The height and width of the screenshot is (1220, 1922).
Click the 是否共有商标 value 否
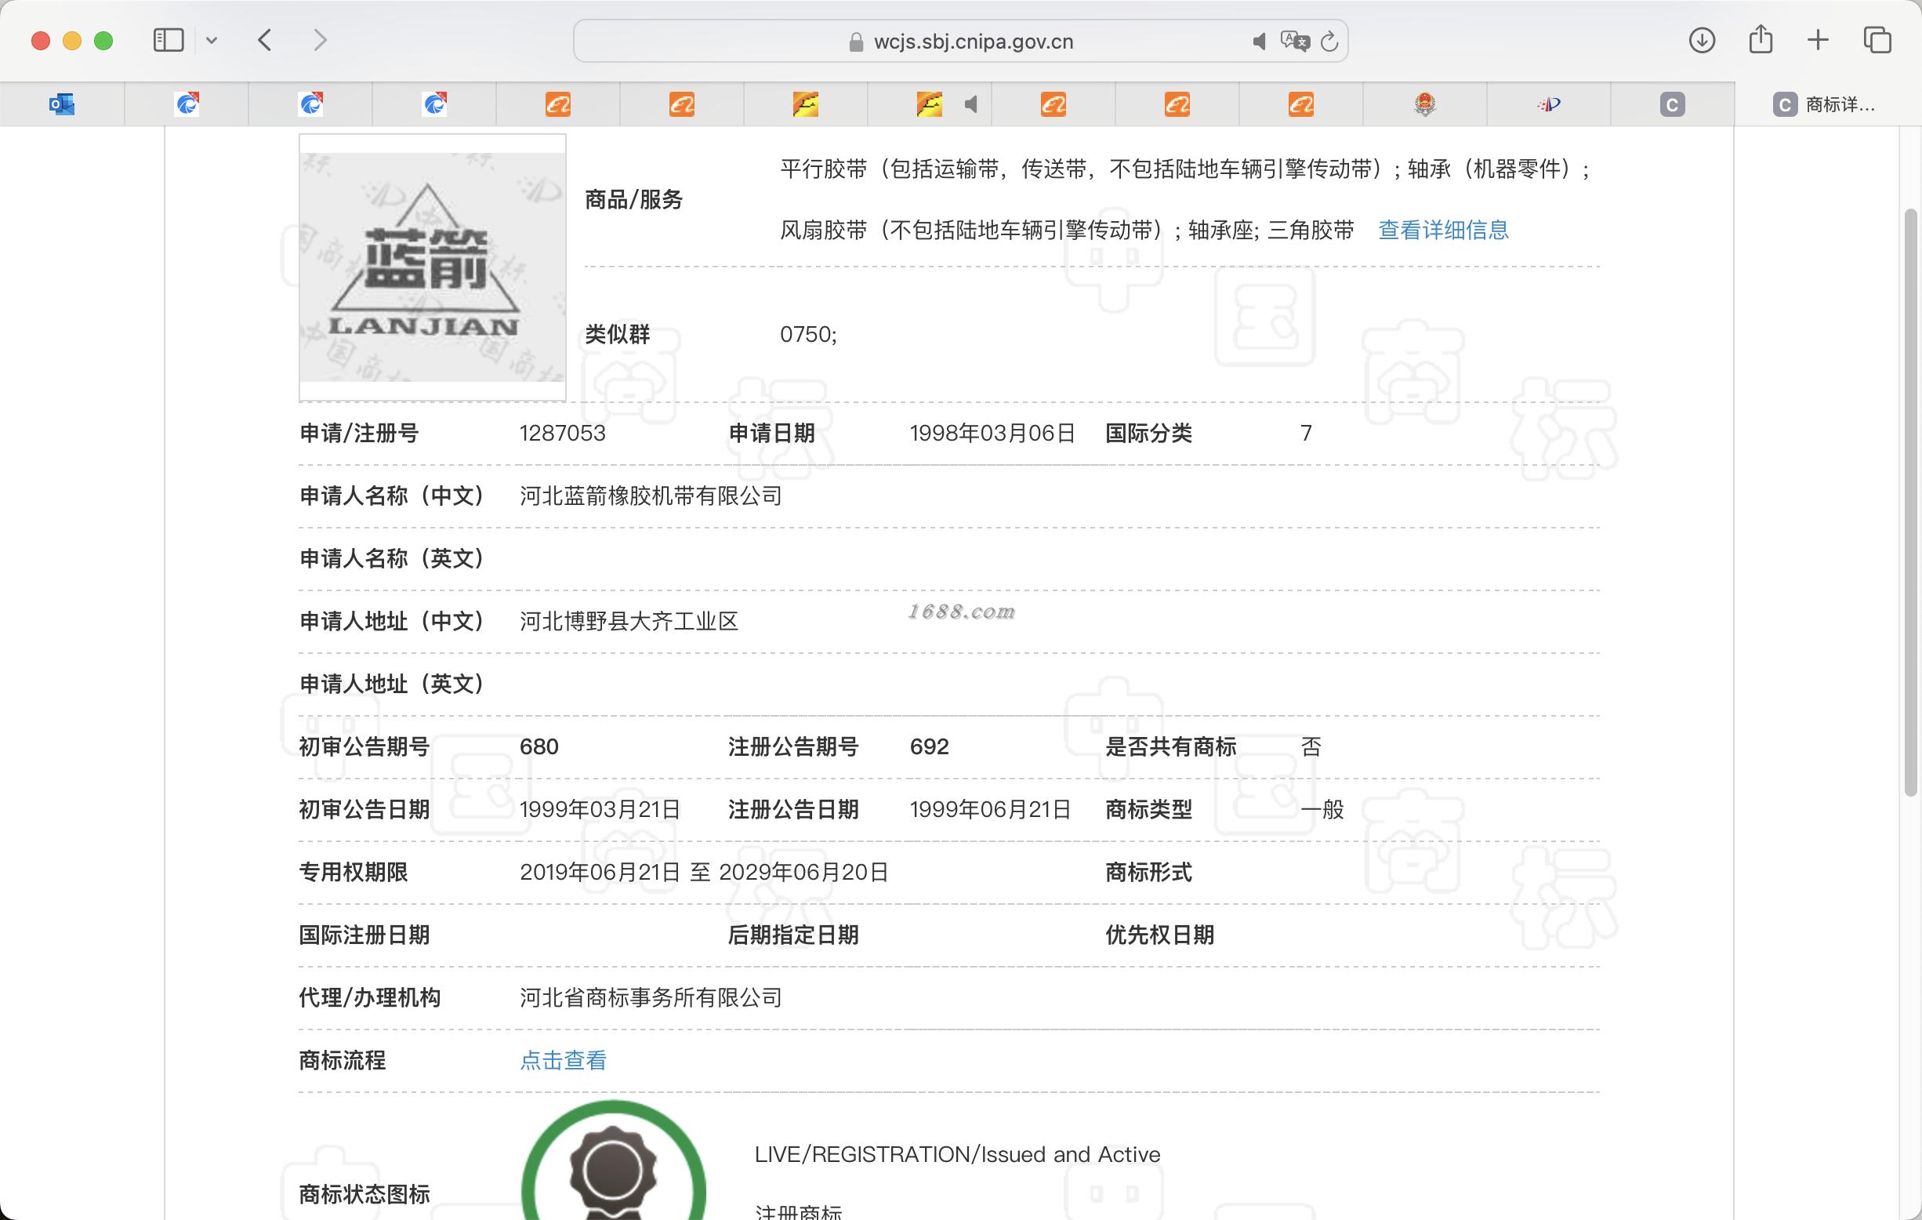1311,746
